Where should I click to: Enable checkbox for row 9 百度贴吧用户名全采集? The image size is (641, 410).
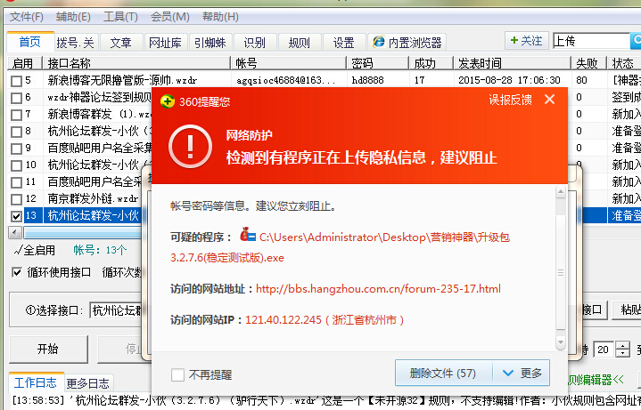point(16,149)
